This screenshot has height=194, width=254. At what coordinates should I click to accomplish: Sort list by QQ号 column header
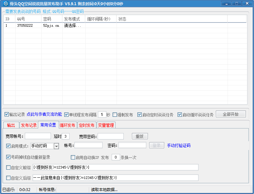tap(28, 19)
